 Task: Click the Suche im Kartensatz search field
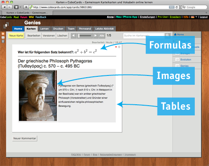coord(144,36)
